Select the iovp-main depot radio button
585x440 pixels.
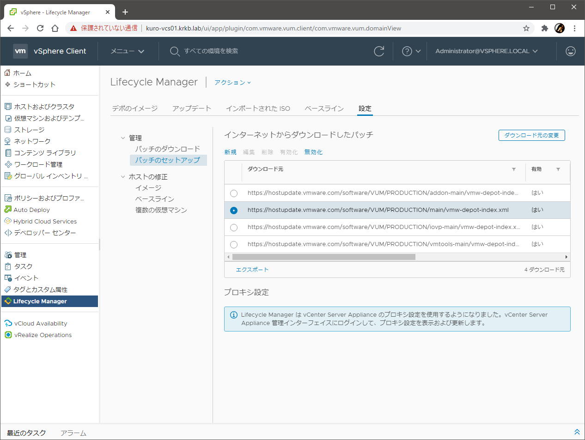[234, 228]
